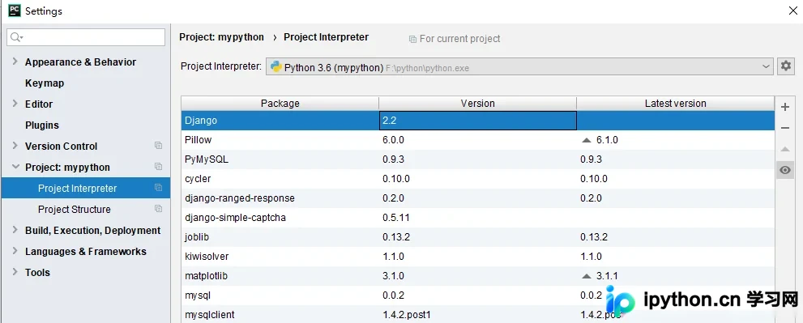Click the Package column header
This screenshot has width=803, height=323.
tap(280, 104)
